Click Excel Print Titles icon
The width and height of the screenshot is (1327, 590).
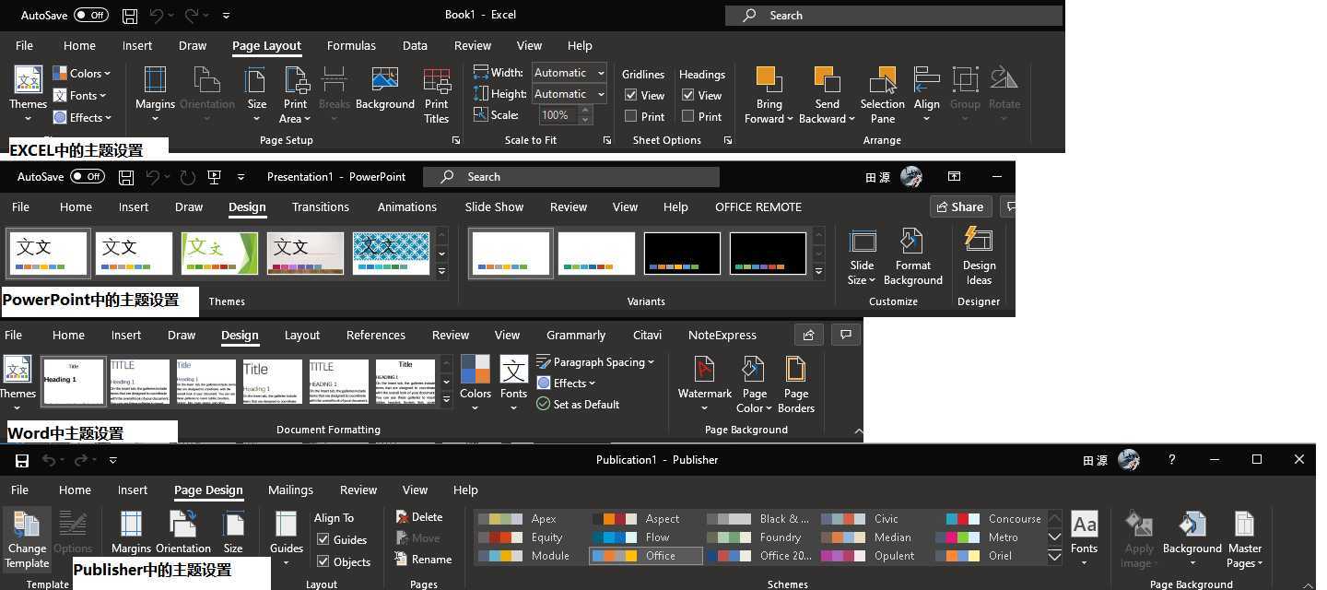[437, 80]
